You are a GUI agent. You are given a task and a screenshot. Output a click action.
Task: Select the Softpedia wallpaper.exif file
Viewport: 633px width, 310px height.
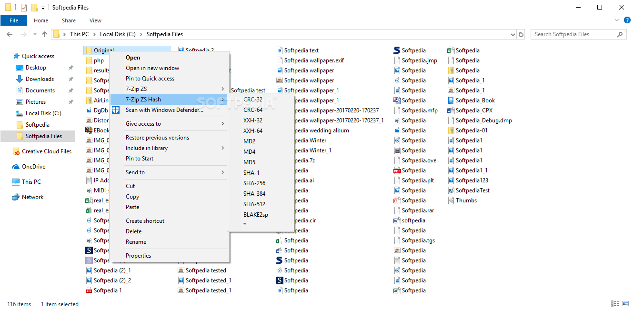[310, 60]
